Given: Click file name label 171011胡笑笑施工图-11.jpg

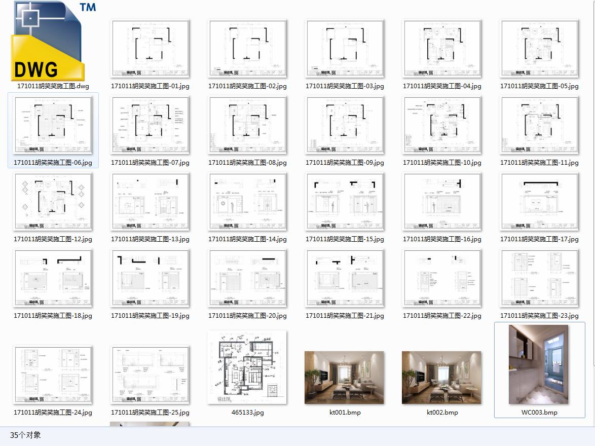Looking at the screenshot, I should 539,163.
